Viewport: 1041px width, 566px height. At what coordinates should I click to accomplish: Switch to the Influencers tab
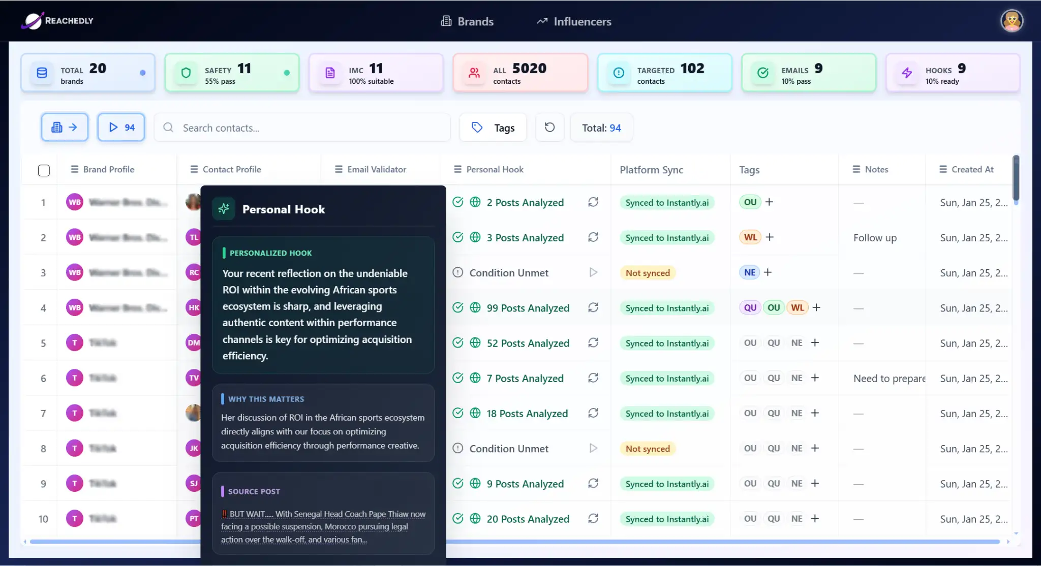pos(574,21)
